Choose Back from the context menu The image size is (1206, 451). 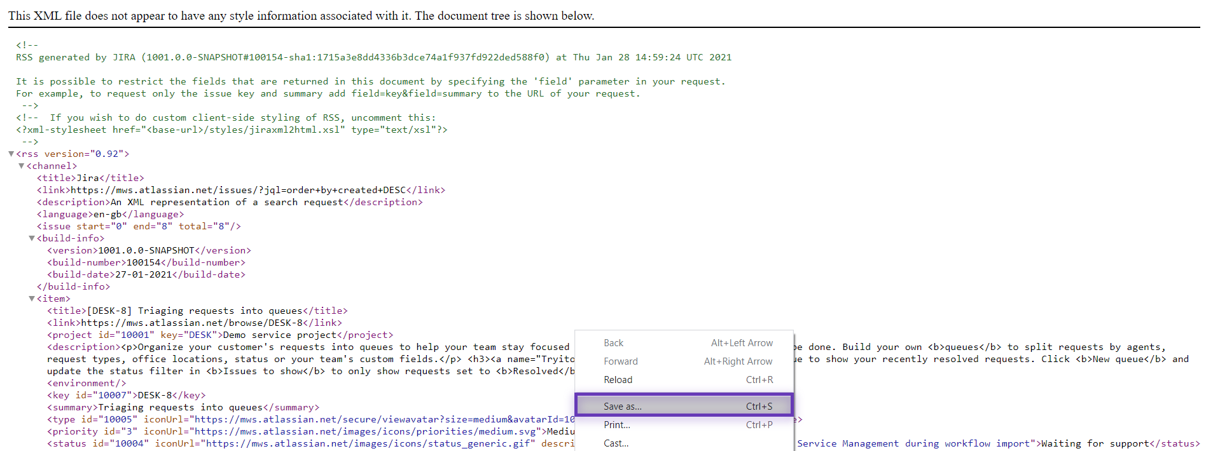[684, 343]
